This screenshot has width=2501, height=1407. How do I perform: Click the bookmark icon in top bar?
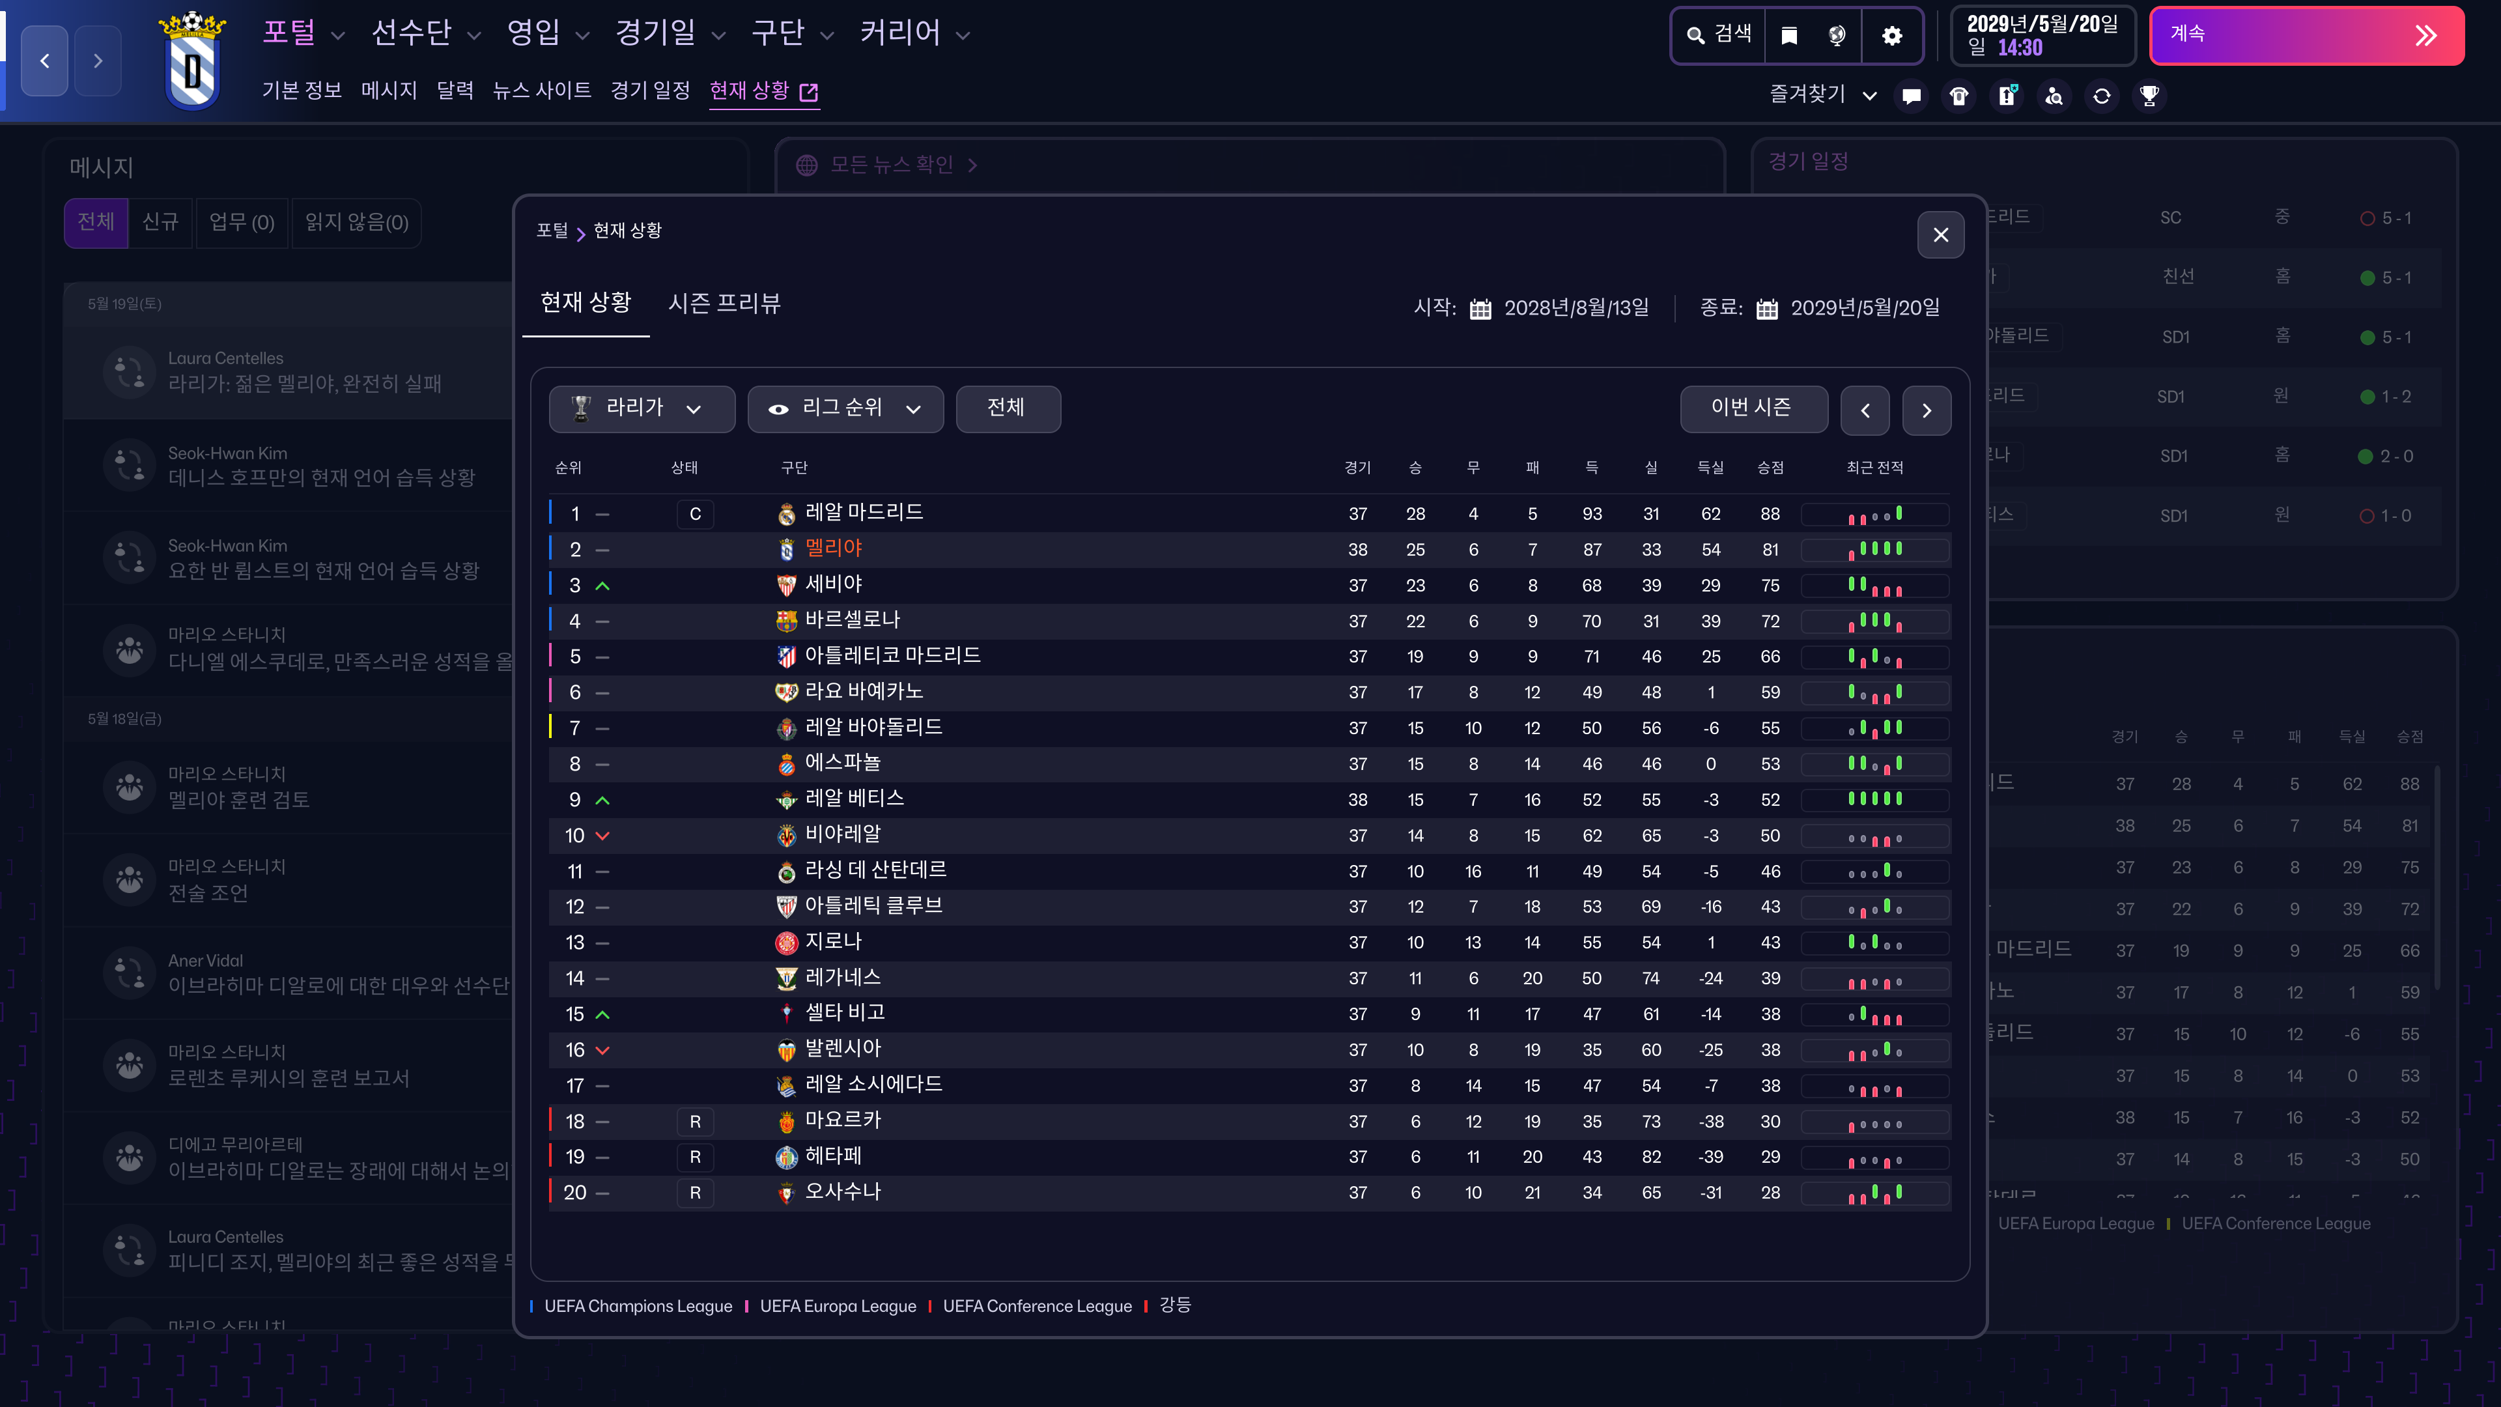(x=1788, y=36)
